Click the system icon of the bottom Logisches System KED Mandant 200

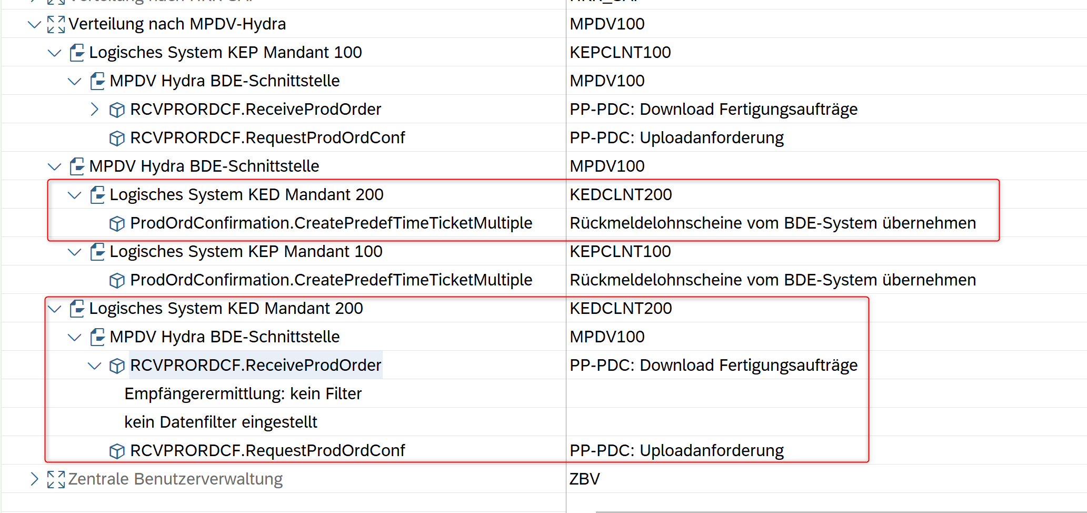[x=77, y=309]
